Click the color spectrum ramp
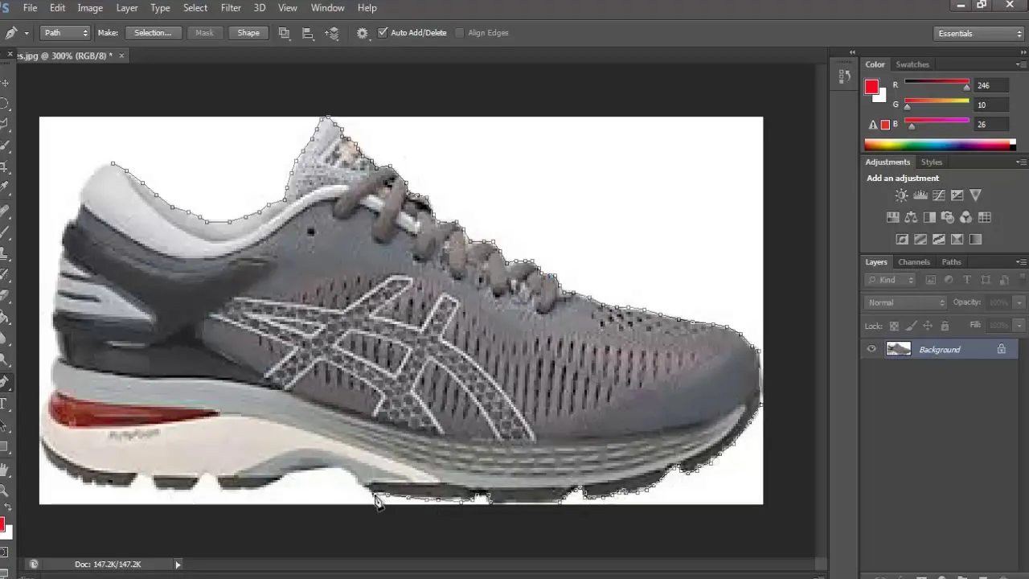The height and width of the screenshot is (579, 1029). (x=940, y=145)
